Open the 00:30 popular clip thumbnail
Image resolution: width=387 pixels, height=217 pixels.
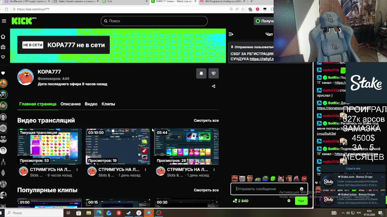(187, 203)
